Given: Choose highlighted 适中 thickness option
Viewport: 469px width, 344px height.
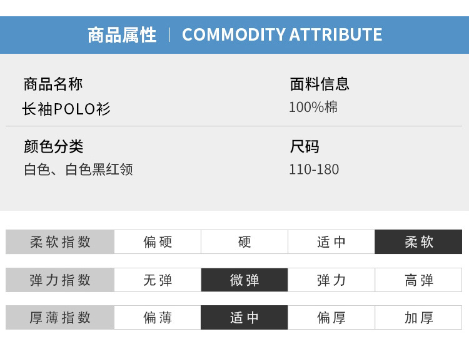Looking at the screenshot, I should tap(245, 318).
